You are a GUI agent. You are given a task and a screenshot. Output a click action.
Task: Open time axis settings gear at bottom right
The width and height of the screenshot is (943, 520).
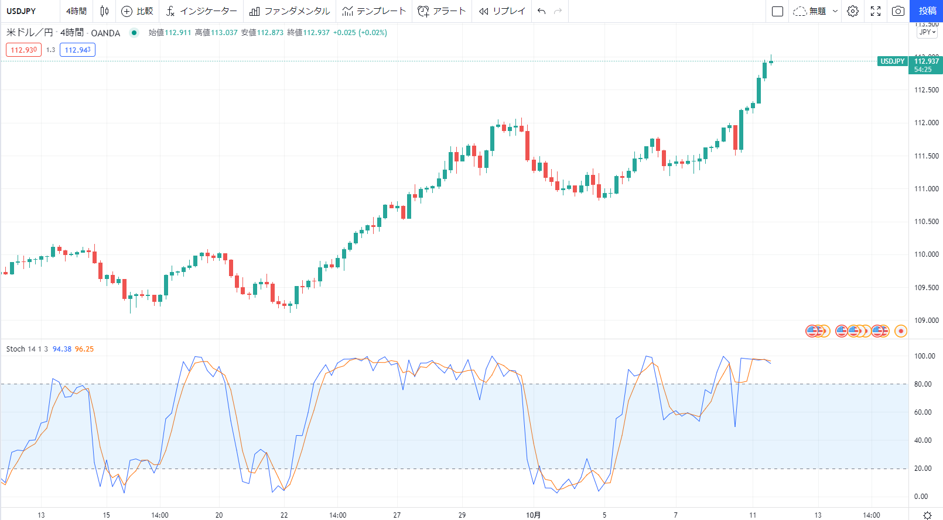pyautogui.click(x=927, y=515)
